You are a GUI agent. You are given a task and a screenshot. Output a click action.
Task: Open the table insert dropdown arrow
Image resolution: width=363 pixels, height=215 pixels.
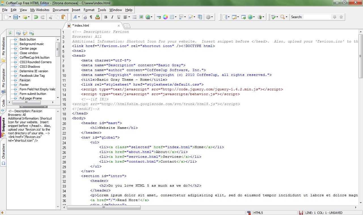coord(176,17)
